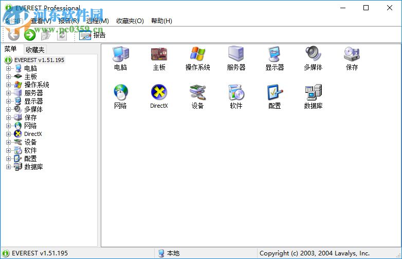Open the 主板 motherboard icon in right pane
This screenshot has height=259, width=402.
(159, 54)
